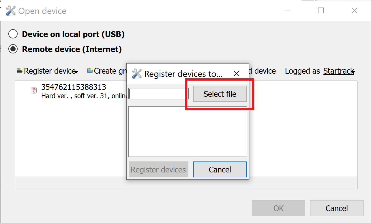This screenshot has width=371, height=223.
Task: Click the wrench icon in Open device title bar
Action: point(11,11)
